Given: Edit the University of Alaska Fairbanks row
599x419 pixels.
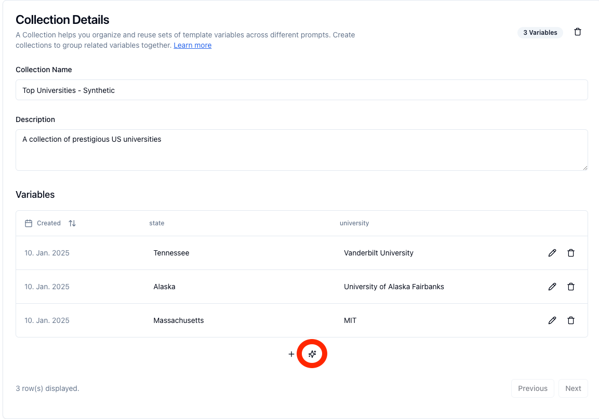Looking at the screenshot, I should [x=552, y=287].
